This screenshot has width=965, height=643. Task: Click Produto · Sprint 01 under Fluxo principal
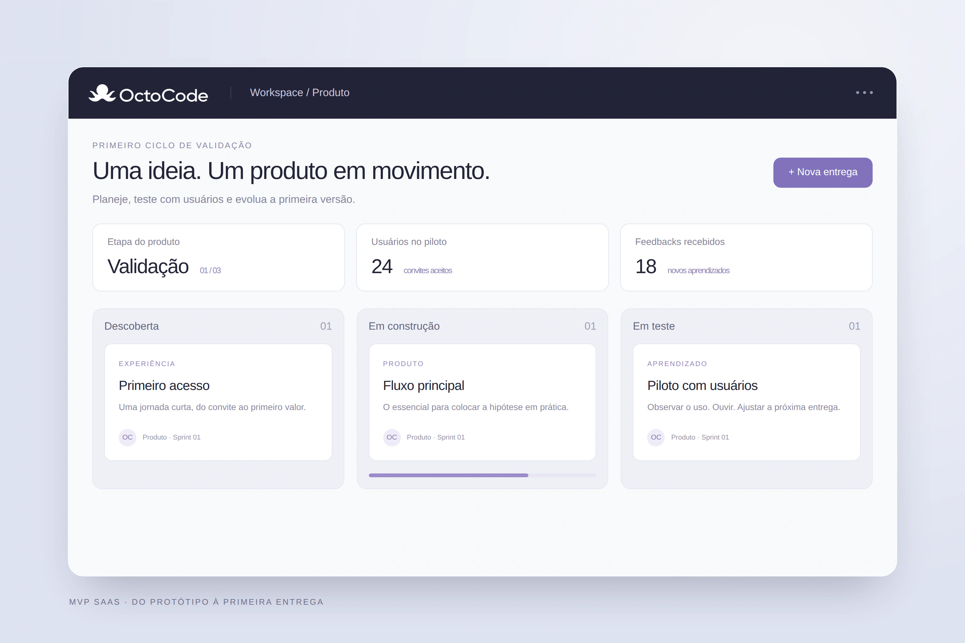(x=436, y=437)
